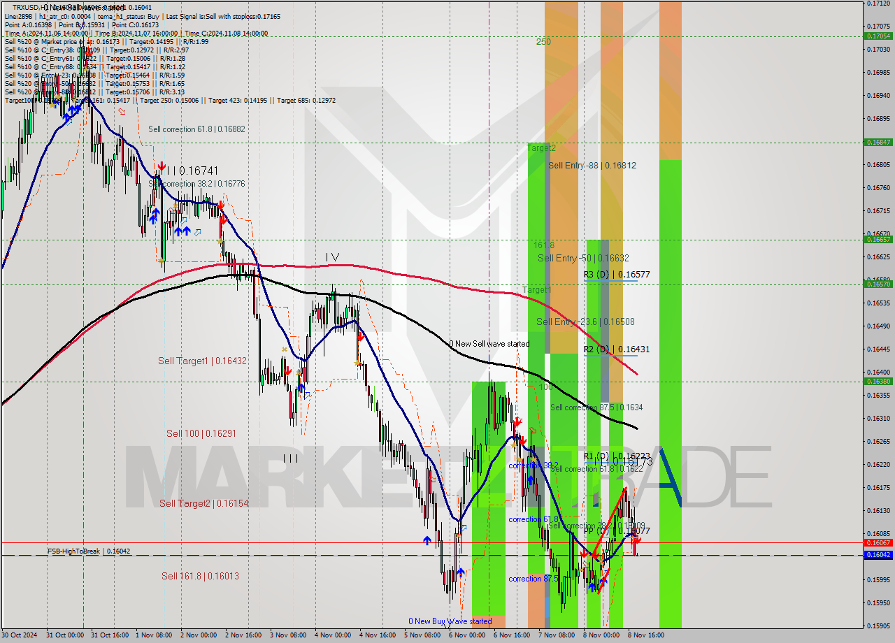The height and width of the screenshot is (643, 895).
Task: Select the R/R:1.99 sell market price line
Action: point(106,41)
